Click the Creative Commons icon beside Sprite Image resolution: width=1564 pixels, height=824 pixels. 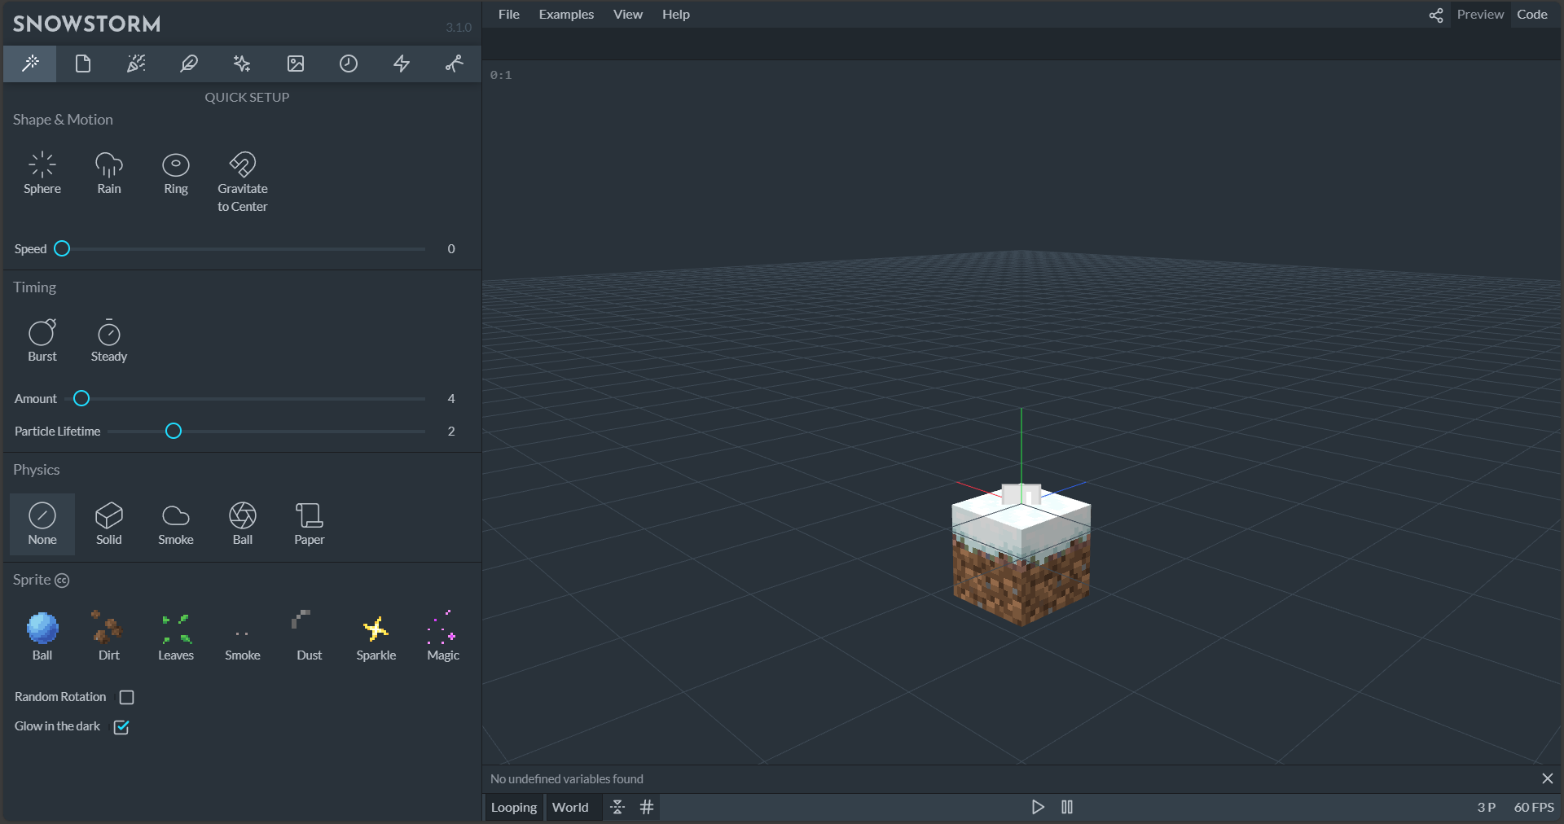tap(62, 581)
